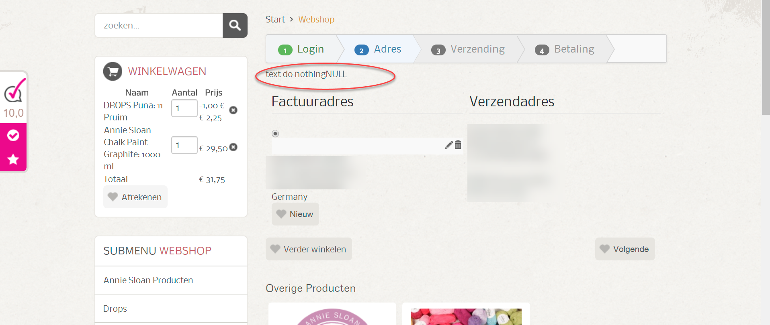The image size is (770, 325).
Task: Open the review score badge showing 10,0
Action: pos(14,98)
